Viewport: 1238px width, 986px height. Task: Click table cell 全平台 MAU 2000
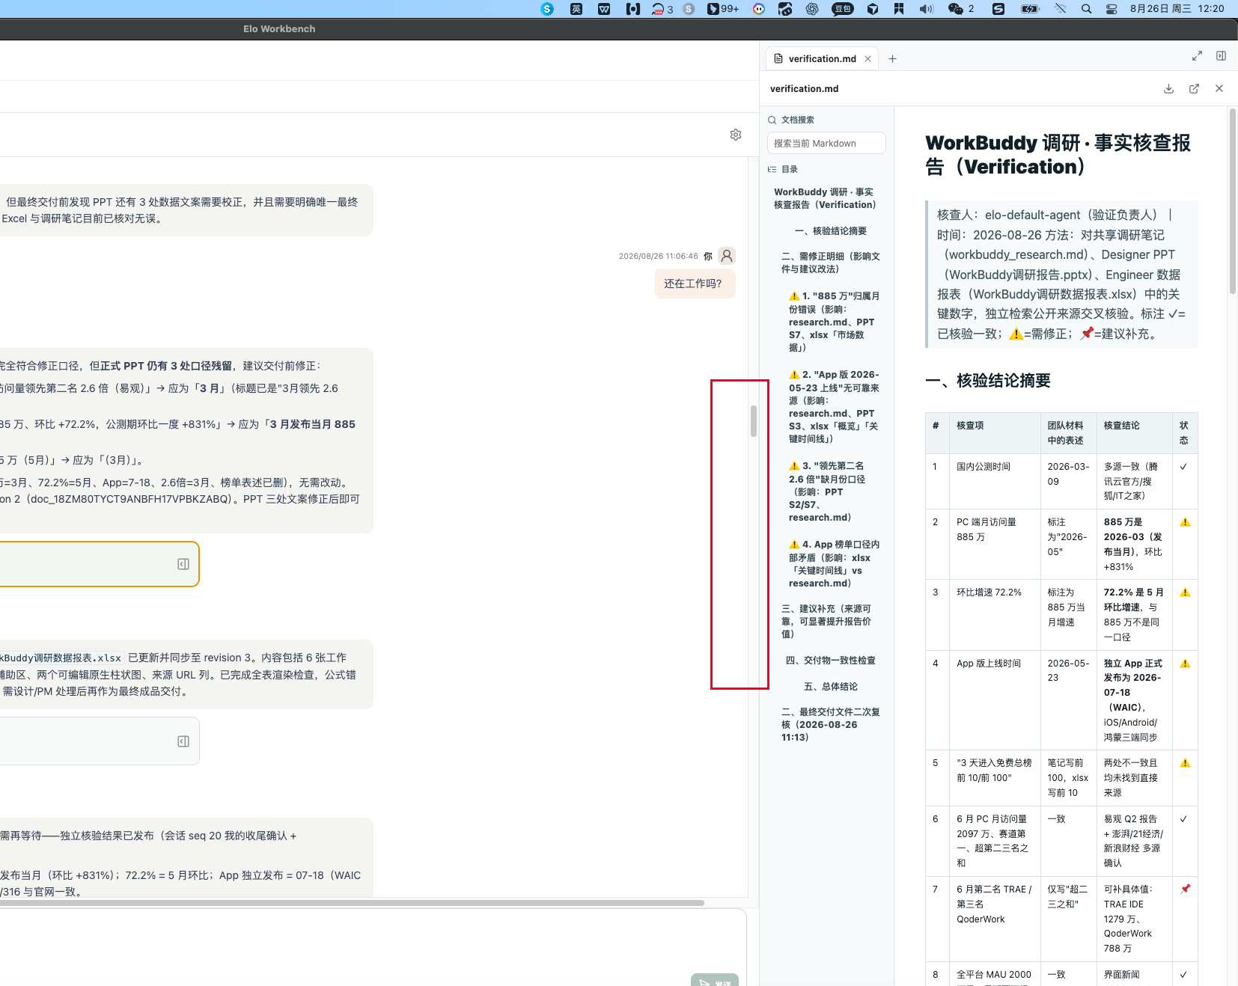994,974
